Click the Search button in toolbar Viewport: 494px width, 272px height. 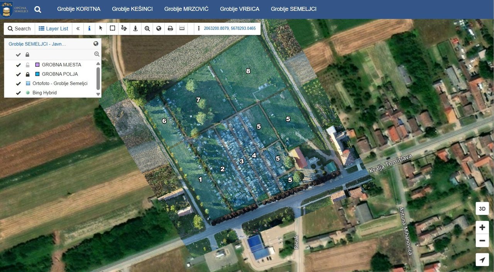[x=19, y=29]
